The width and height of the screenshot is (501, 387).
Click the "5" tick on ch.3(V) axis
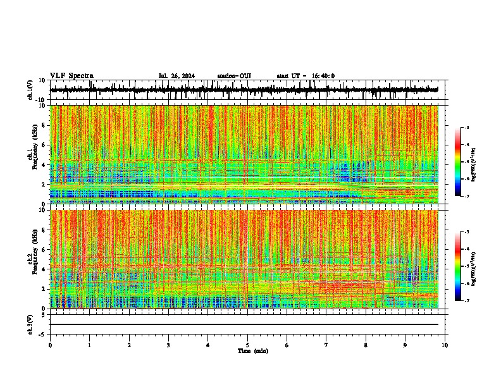tap(44, 315)
